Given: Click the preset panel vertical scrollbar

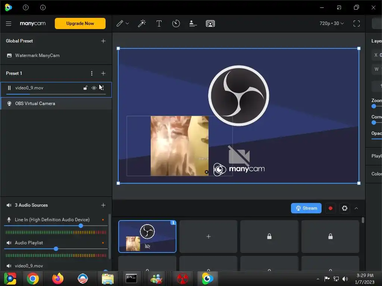Looking at the screenshot, I should (363, 220).
